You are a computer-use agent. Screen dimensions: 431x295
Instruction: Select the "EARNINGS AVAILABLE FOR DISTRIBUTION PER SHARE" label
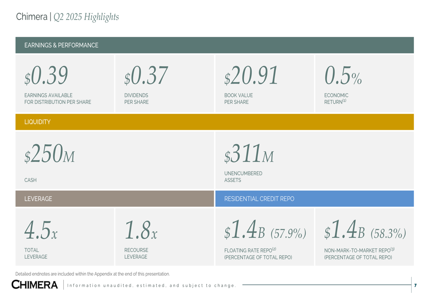tap(58, 99)
